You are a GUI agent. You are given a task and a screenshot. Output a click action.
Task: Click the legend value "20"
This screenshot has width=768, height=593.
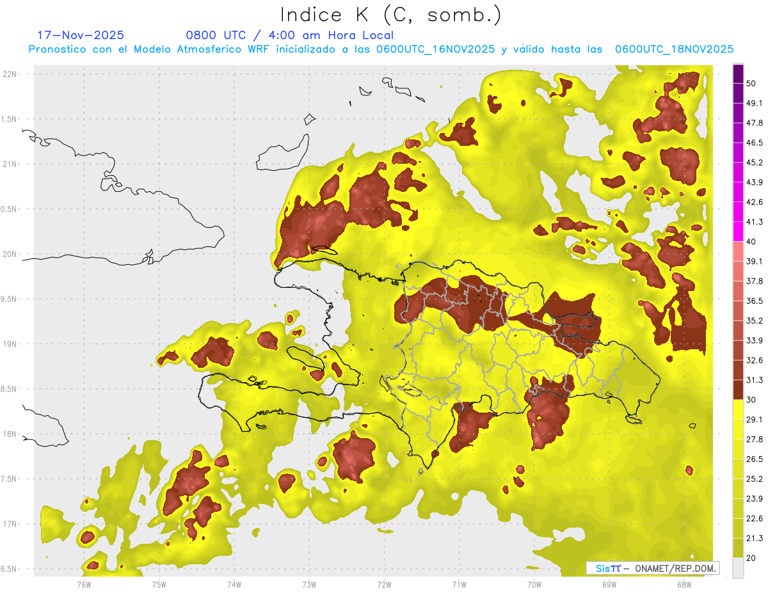751,558
